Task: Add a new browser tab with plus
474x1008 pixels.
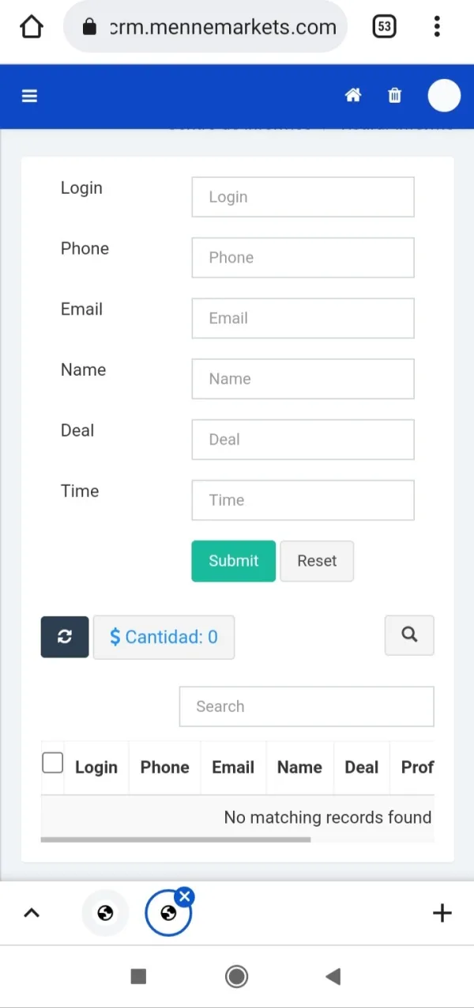Action: [x=442, y=913]
